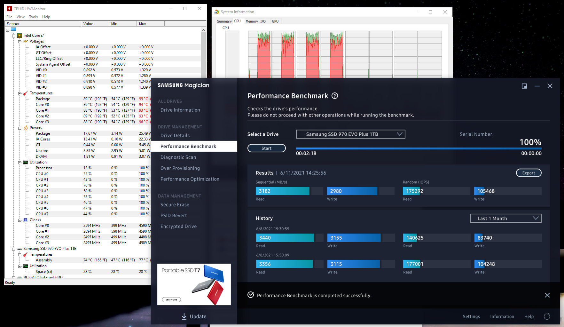This screenshot has width=564, height=327.
Task: Start the performance benchmark
Action: (x=267, y=148)
